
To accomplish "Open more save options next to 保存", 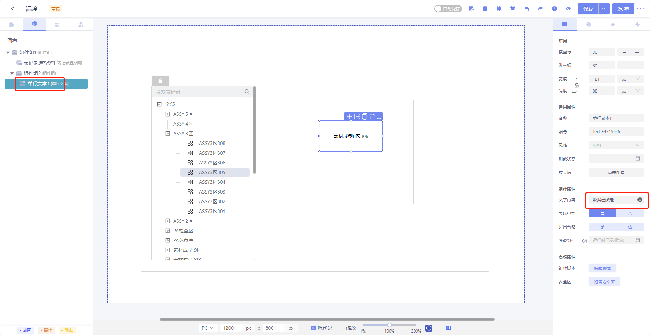I will tap(604, 9).
